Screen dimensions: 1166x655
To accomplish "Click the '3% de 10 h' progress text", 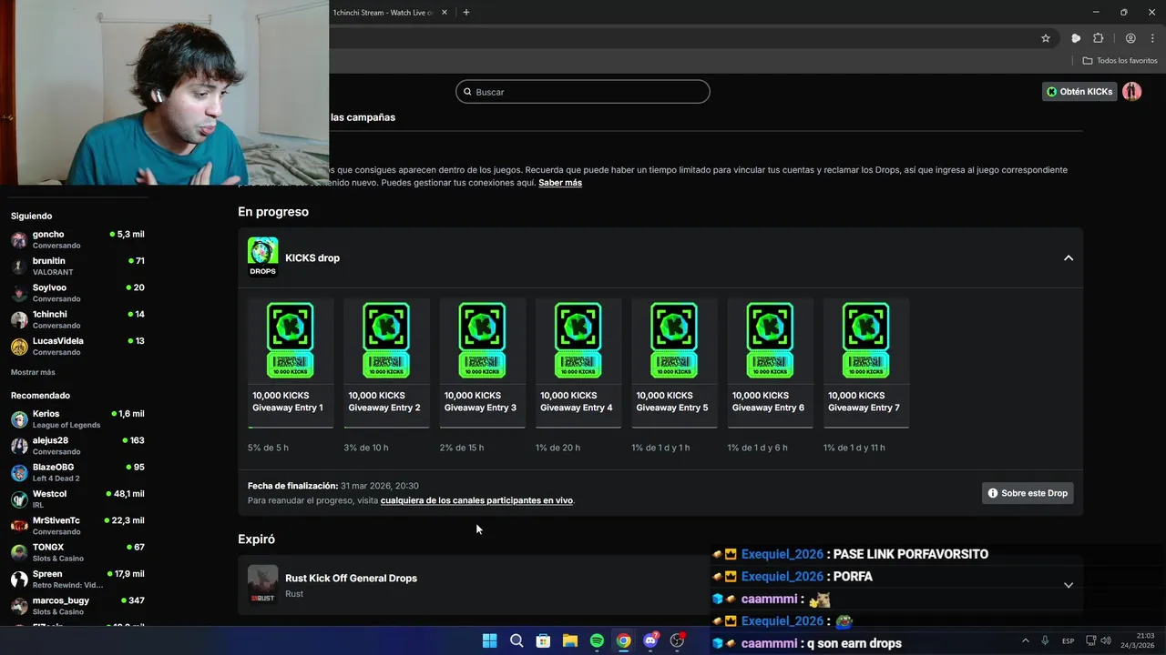I will [366, 448].
